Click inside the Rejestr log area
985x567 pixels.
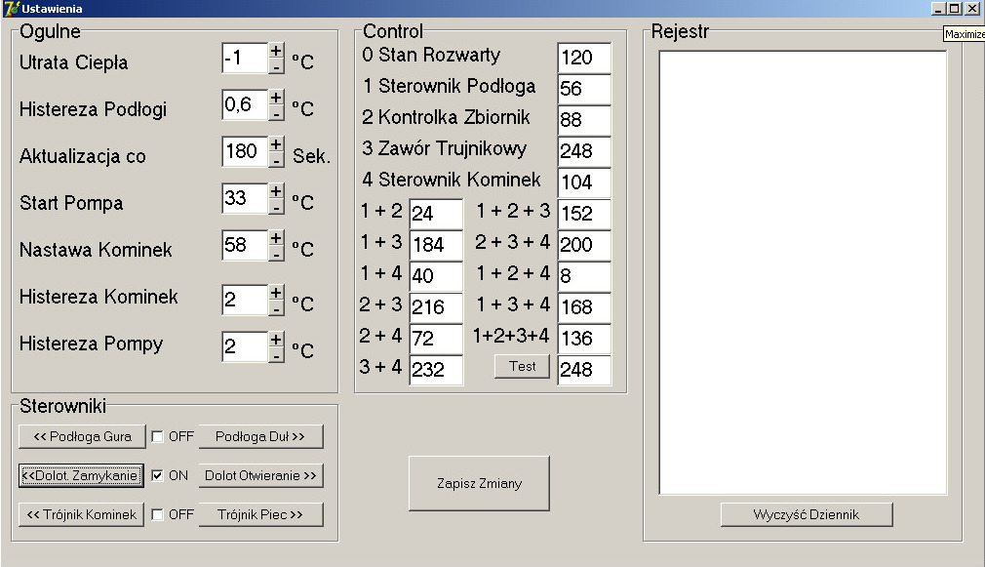click(x=803, y=273)
